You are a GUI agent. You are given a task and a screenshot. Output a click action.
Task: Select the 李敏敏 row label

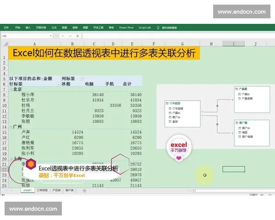[x=28, y=116]
